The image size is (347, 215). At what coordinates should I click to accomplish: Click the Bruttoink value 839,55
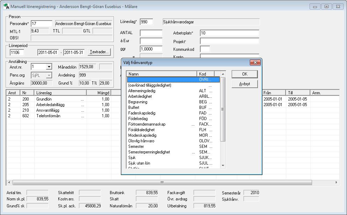(147, 193)
